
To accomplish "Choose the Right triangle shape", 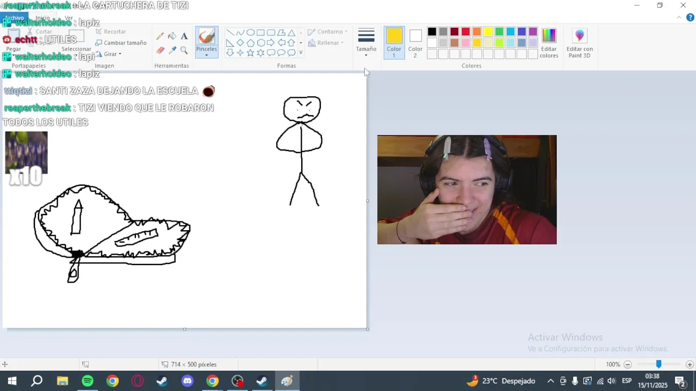I will (230, 43).
